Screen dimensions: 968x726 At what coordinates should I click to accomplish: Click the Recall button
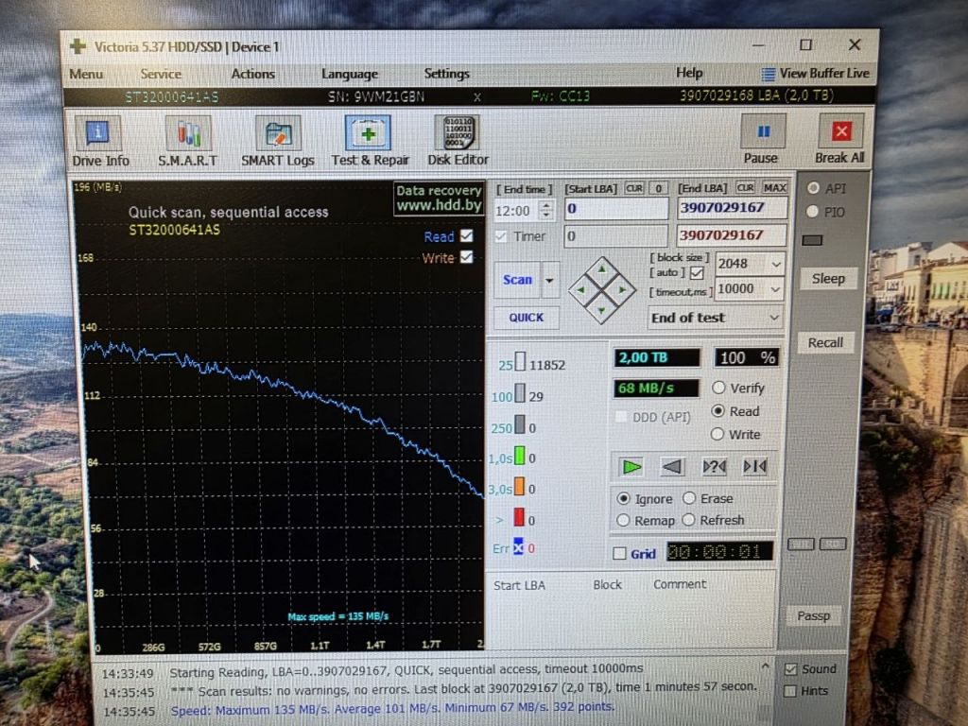click(824, 342)
